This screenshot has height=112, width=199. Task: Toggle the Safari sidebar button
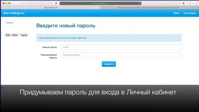24,3
